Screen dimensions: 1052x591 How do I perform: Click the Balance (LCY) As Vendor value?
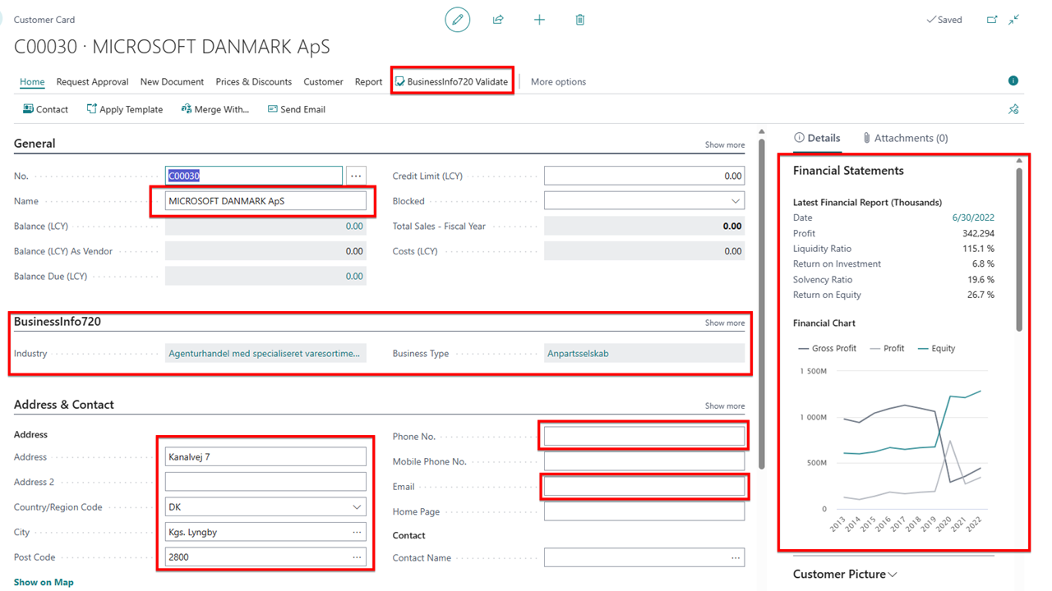pyautogui.click(x=354, y=251)
